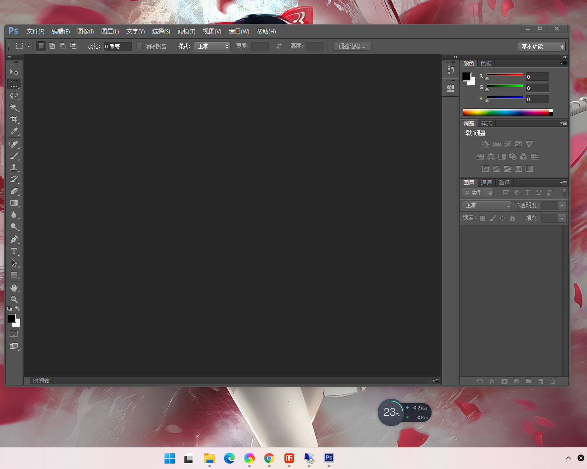The width and height of the screenshot is (587, 469).
Task: Select the Gradient tool
Action: coord(14,203)
